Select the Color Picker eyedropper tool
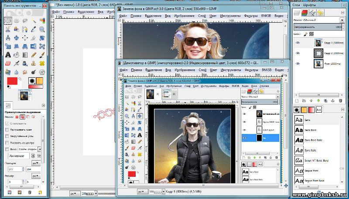349x199 pixels. [34, 29]
